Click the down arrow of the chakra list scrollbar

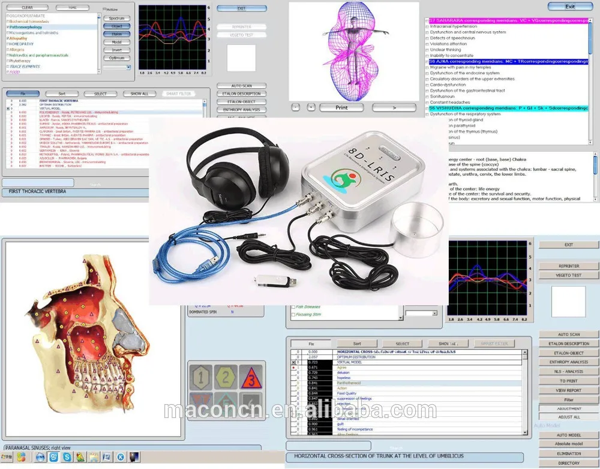[590, 142]
